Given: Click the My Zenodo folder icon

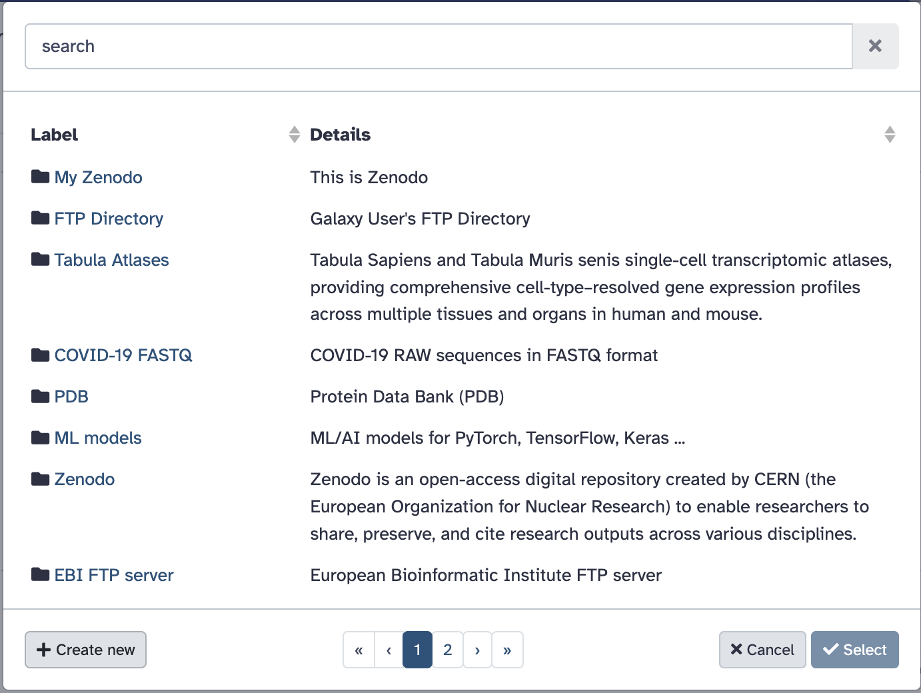Looking at the screenshot, I should coord(39,177).
